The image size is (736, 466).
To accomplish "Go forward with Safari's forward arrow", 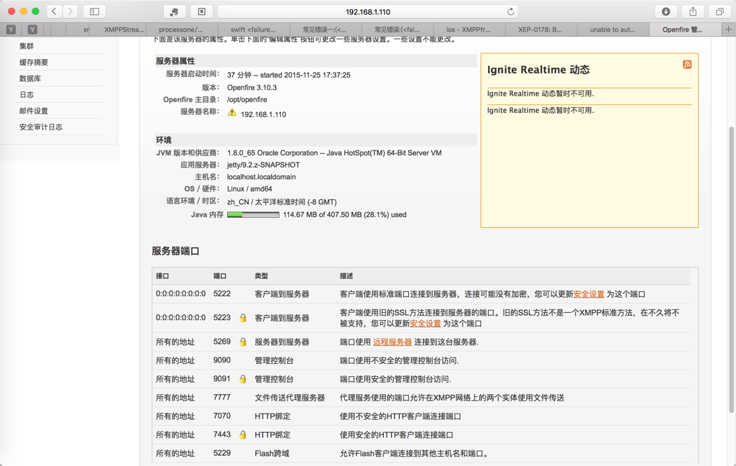I will (x=70, y=12).
